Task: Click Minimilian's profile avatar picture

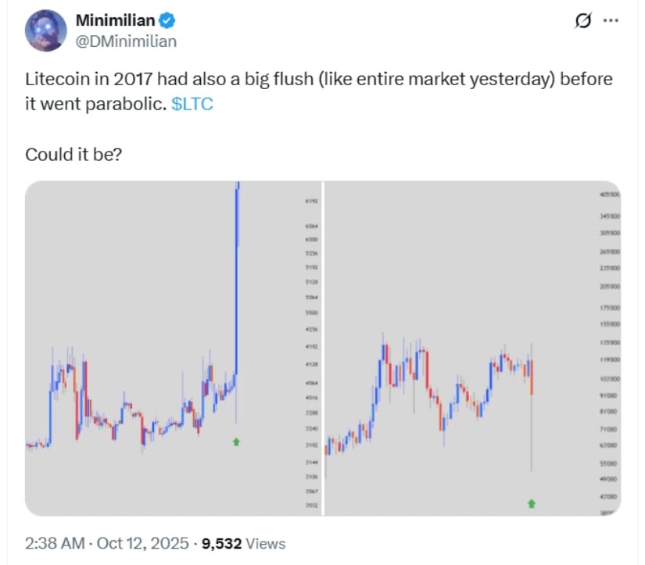Action: click(x=45, y=31)
